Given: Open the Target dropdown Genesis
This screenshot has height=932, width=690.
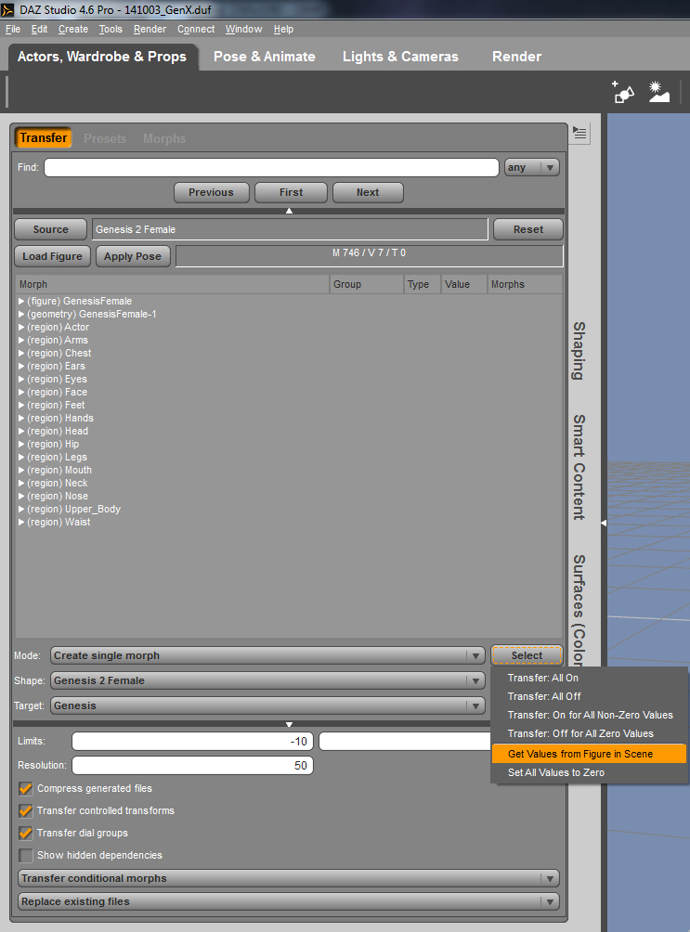Looking at the screenshot, I should tap(267, 705).
